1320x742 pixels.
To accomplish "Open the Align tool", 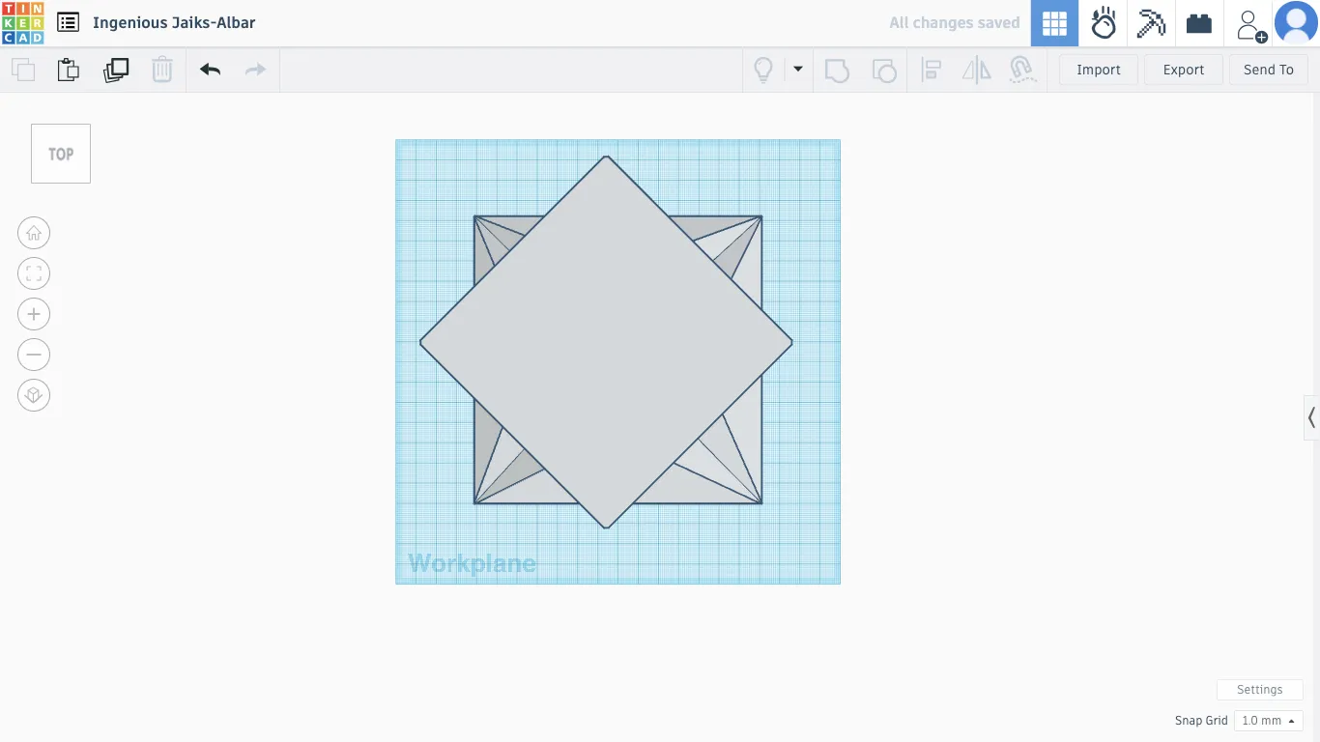I will 931,70.
